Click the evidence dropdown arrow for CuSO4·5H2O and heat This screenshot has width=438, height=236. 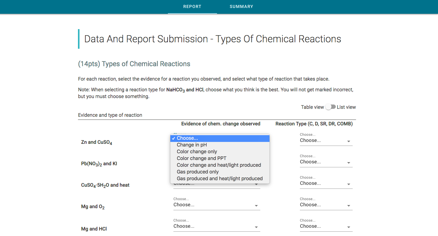(256, 184)
